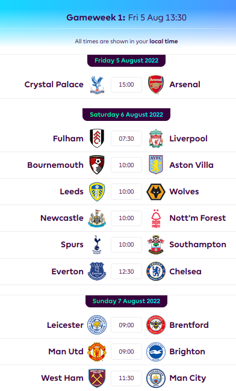236x391 pixels.
Task: Select the West Ham 11:30 kickoff time
Action: pyautogui.click(x=126, y=378)
